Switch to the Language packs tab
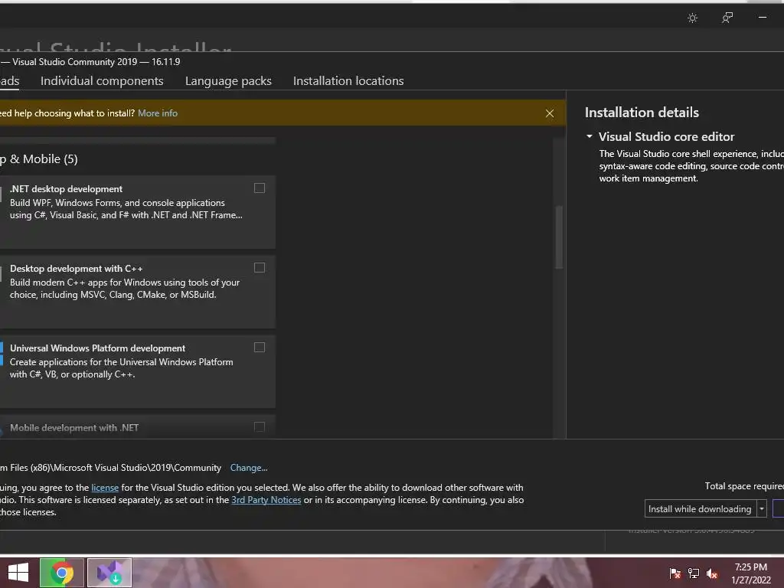 pyautogui.click(x=228, y=81)
